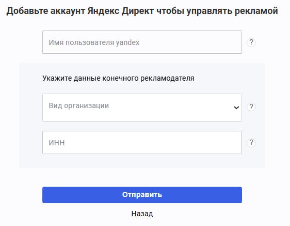This screenshot has width=290, height=226.
Task: Click the blue Отправить submit bar
Action: [142, 195]
